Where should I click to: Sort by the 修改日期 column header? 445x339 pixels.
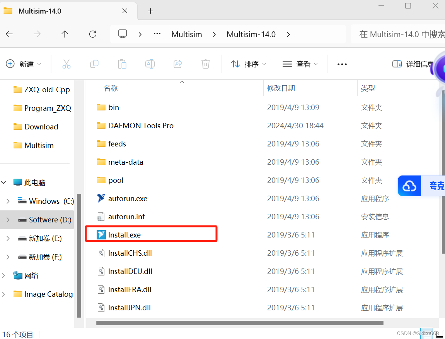coord(281,88)
